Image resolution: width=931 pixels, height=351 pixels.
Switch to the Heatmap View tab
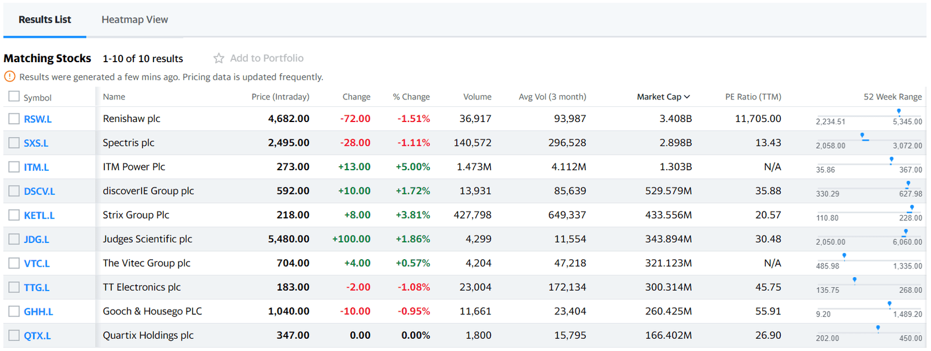(x=134, y=20)
